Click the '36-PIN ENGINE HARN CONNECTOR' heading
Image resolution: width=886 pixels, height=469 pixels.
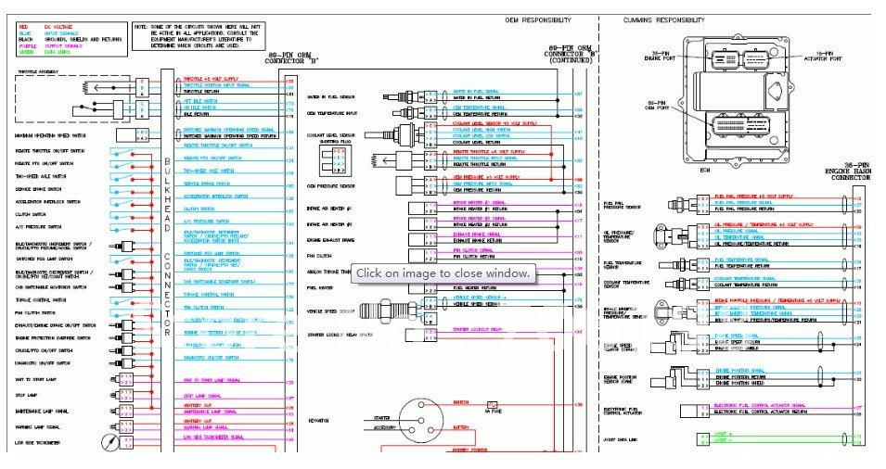(x=848, y=171)
